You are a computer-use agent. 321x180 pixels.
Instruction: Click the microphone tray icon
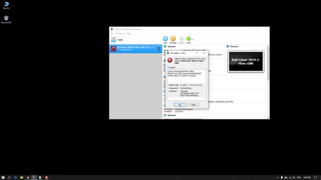(282, 177)
